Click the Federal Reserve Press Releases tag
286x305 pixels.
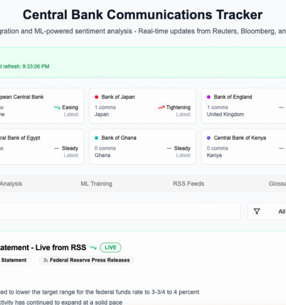(x=86, y=260)
